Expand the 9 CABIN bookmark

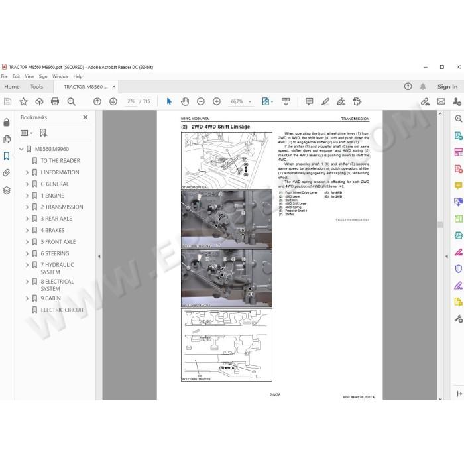point(27,298)
